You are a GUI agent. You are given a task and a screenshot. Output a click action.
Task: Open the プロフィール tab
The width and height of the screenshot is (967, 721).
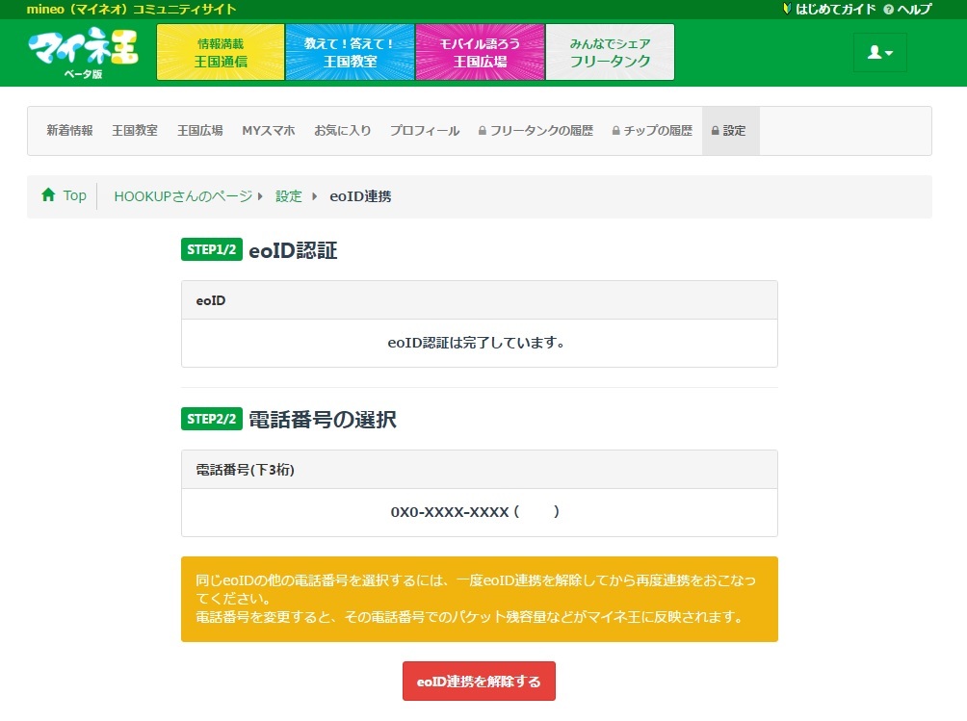point(425,131)
